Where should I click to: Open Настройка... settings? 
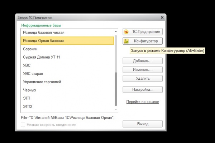click(143, 89)
